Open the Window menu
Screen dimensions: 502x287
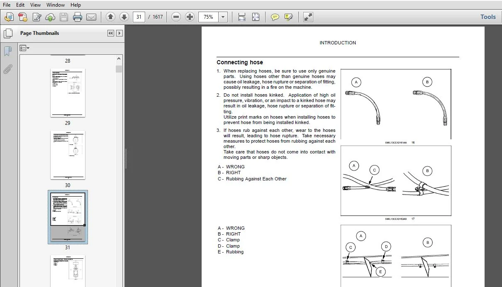[56, 5]
